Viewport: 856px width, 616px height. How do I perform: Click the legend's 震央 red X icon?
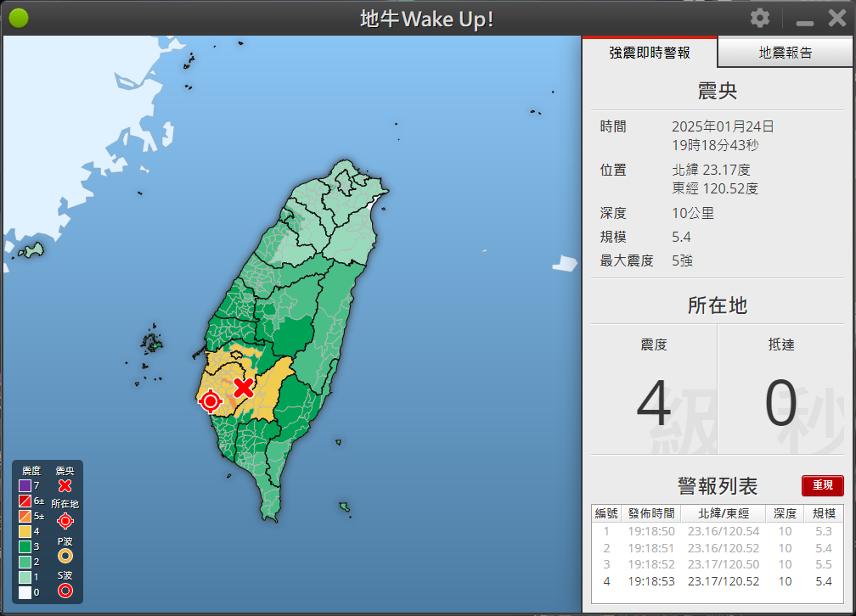click(x=65, y=485)
